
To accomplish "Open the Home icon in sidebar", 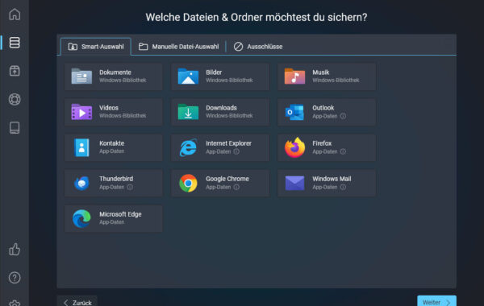I will pyautogui.click(x=15, y=14).
